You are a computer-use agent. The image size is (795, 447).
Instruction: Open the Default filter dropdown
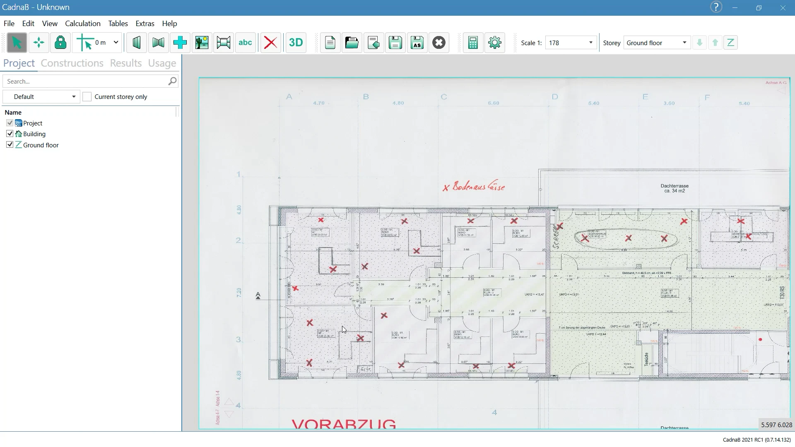pyautogui.click(x=41, y=97)
